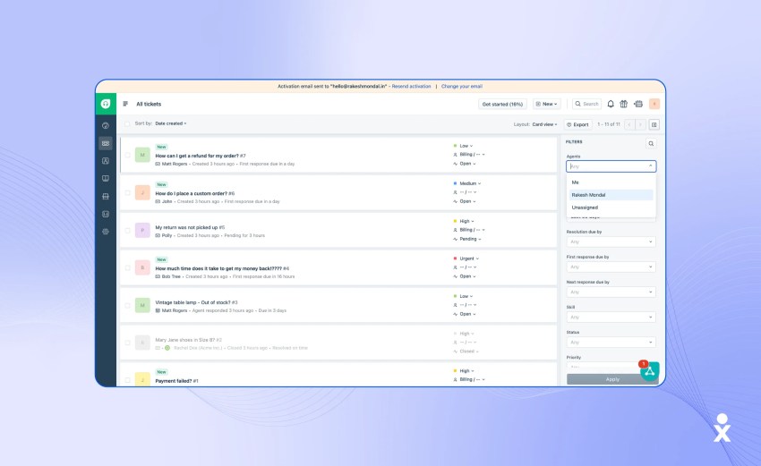Choose Unassigned in Agents list

(x=611, y=208)
